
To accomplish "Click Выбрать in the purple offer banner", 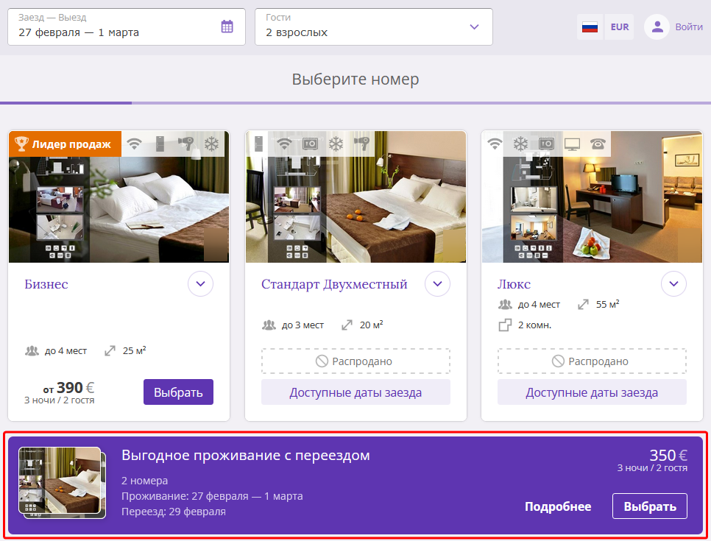I will [x=650, y=506].
